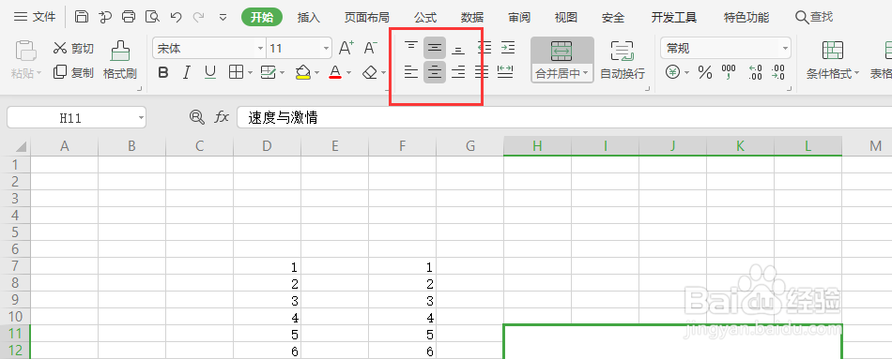The image size is (892, 359).
Task: Click the Undo arrow icon
Action: click(176, 17)
